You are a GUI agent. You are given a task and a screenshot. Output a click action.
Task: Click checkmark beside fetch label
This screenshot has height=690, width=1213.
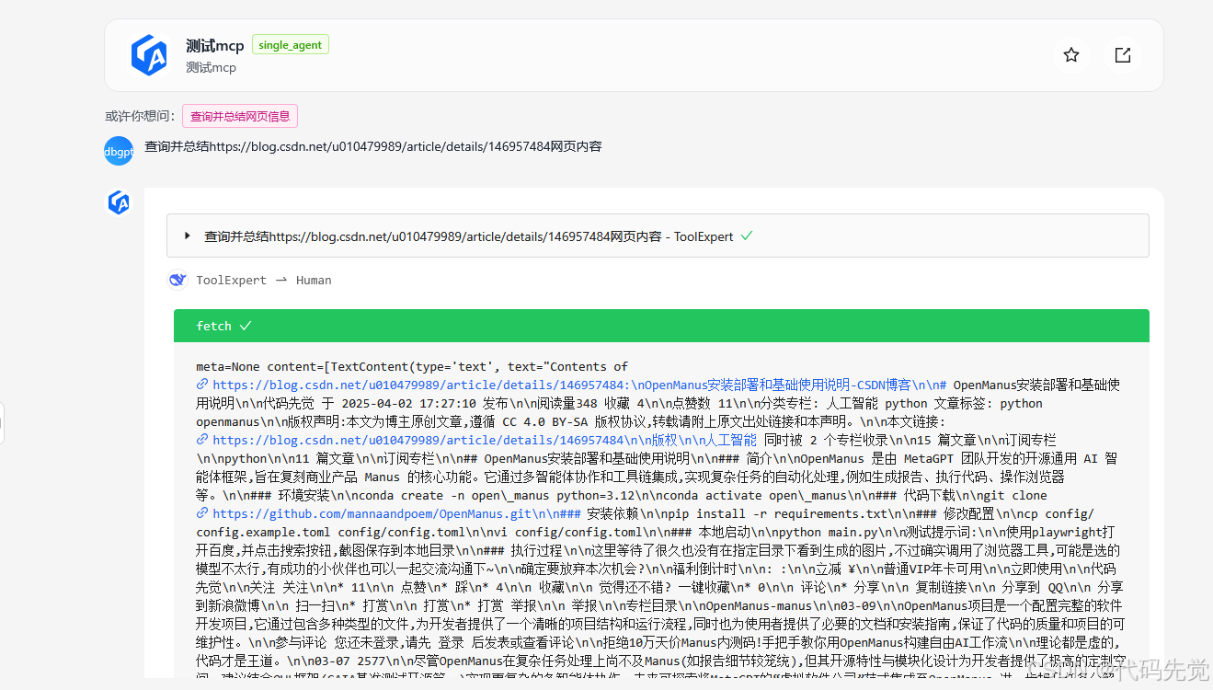click(246, 326)
